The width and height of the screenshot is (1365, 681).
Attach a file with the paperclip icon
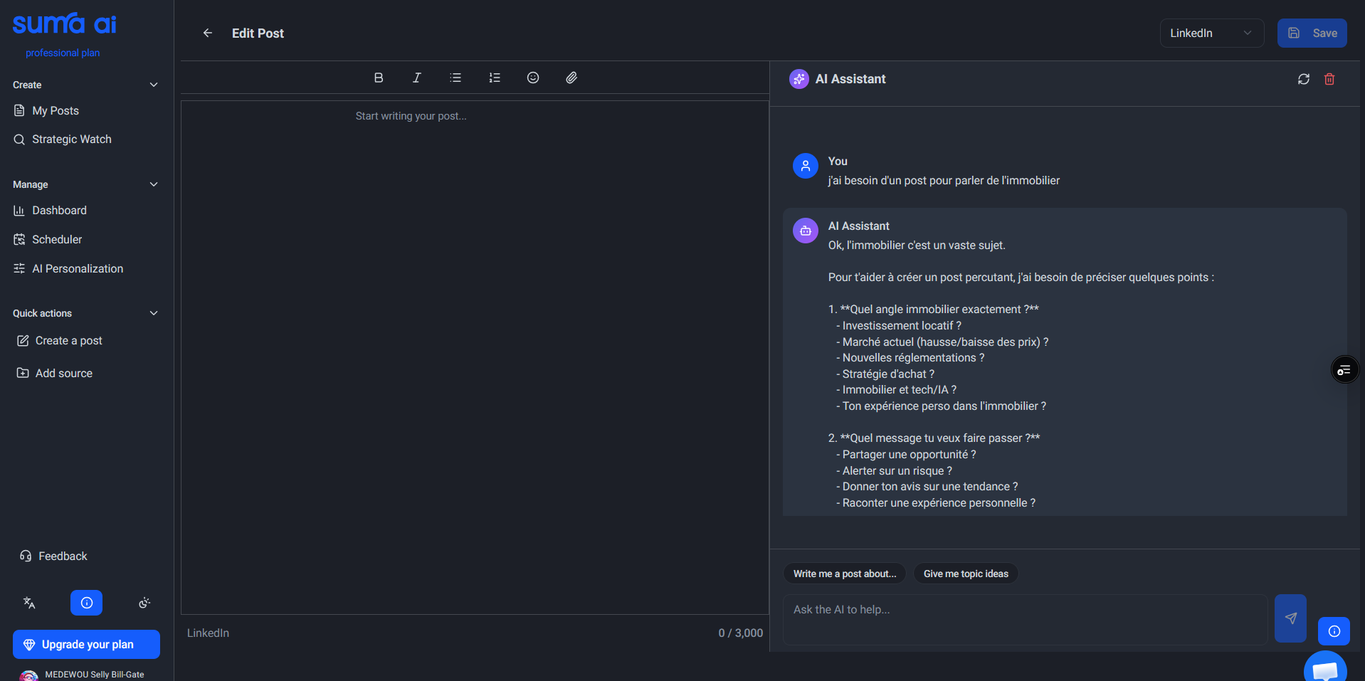[x=571, y=78]
